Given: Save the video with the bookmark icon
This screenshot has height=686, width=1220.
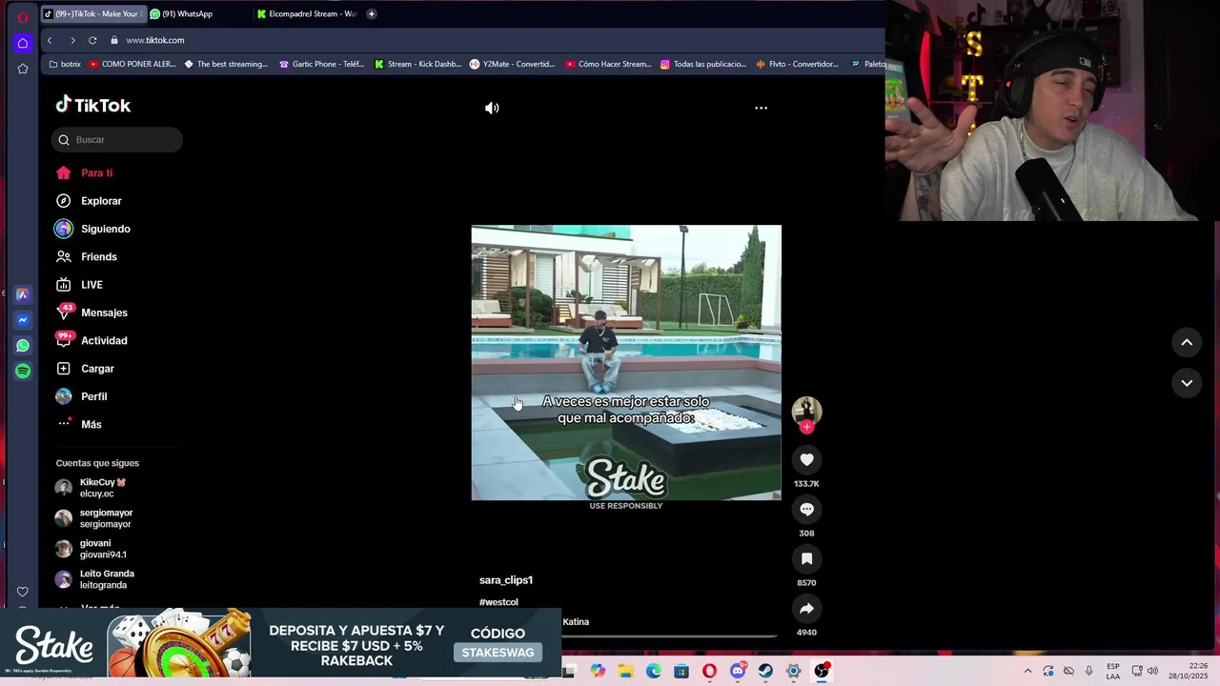Looking at the screenshot, I should (x=806, y=559).
